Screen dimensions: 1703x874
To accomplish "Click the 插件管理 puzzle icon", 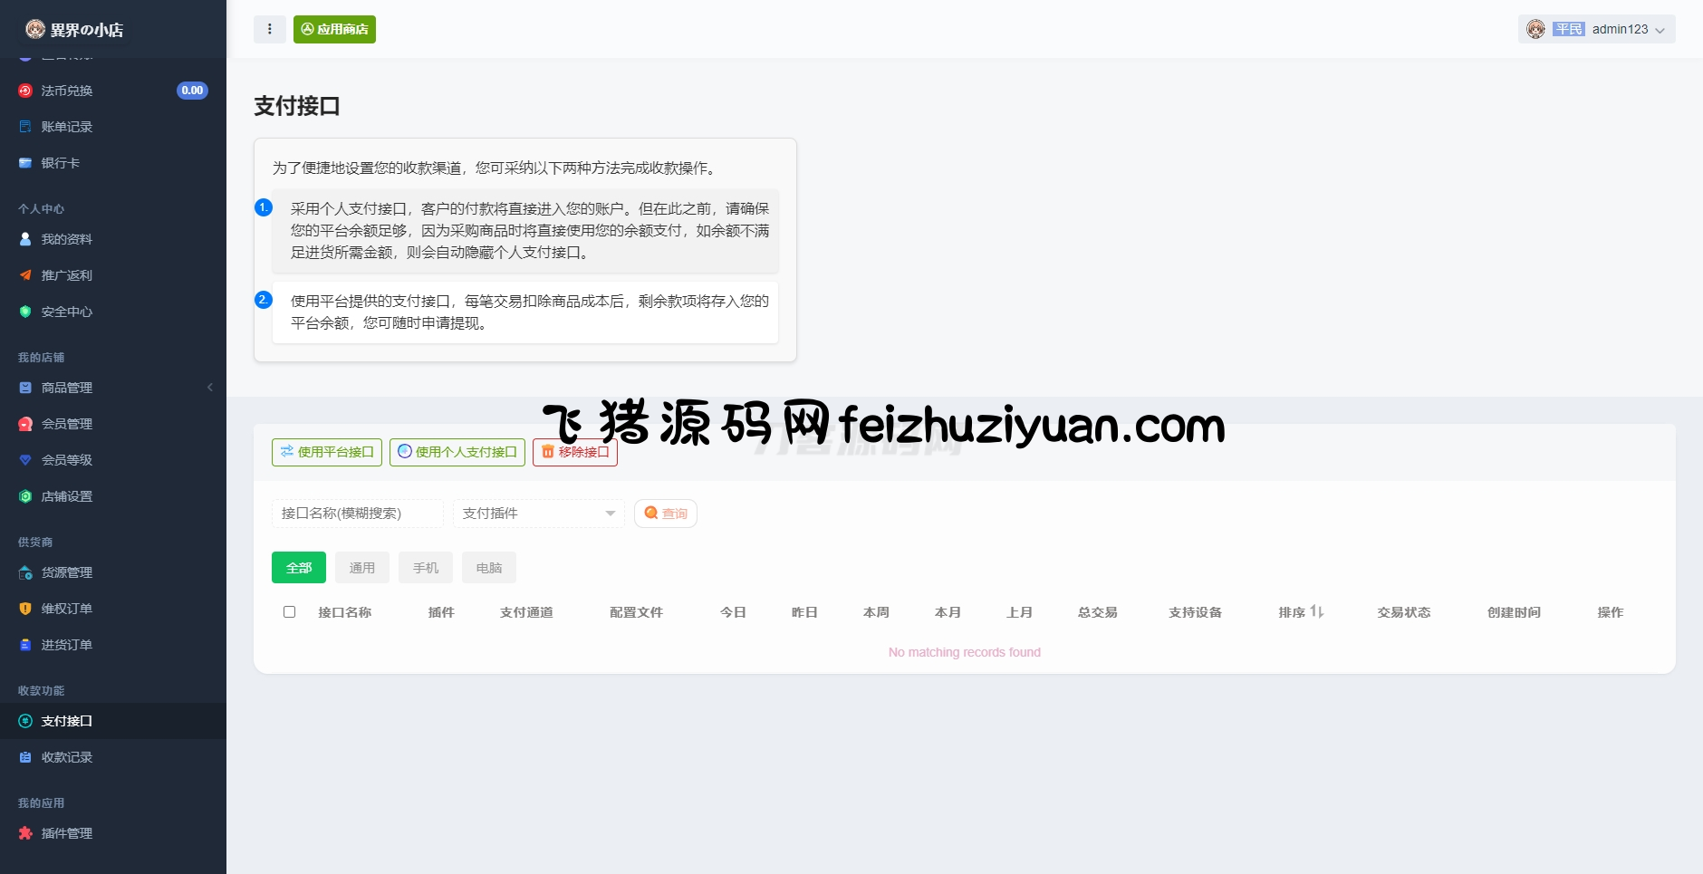I will [25, 833].
